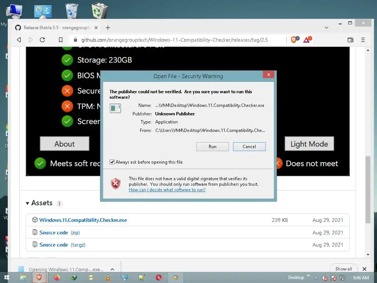
Task: Select the Release Stable 2.5 tab
Action: click(57, 28)
